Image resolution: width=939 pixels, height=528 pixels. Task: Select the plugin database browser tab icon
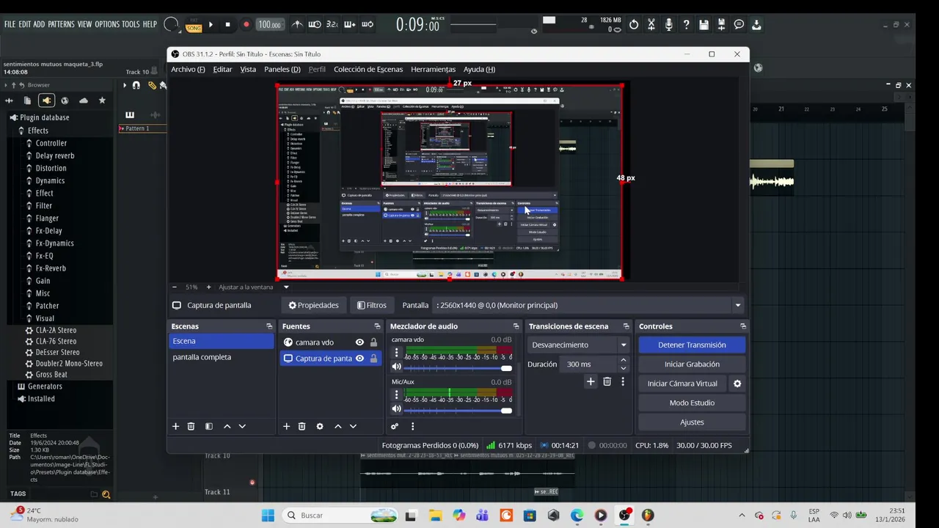pos(46,100)
